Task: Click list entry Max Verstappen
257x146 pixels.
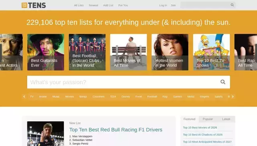Action: pos(82,136)
